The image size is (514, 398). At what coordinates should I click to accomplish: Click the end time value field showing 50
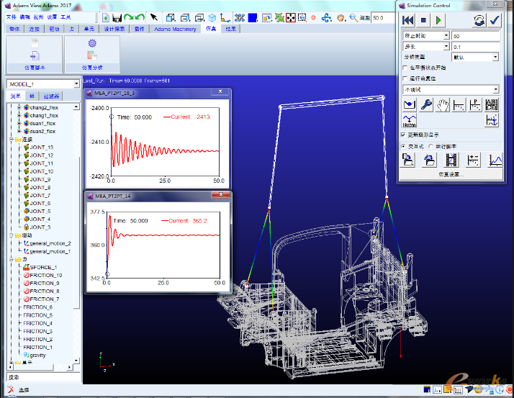coord(476,36)
